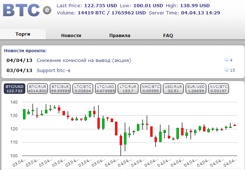Select the LTC/BTC pair button
Screen dimensions: 245x170
(83, 89)
